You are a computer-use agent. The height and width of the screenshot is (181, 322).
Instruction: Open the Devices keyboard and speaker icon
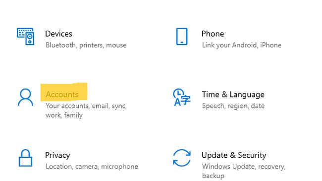click(x=25, y=36)
